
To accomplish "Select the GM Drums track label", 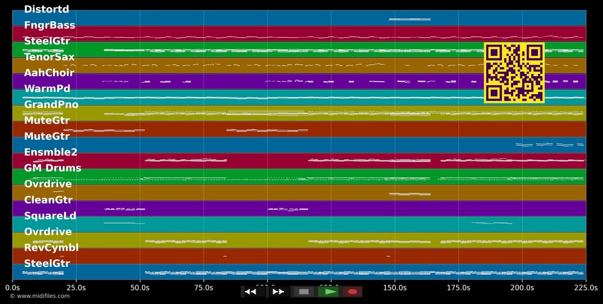I will coord(53,168).
